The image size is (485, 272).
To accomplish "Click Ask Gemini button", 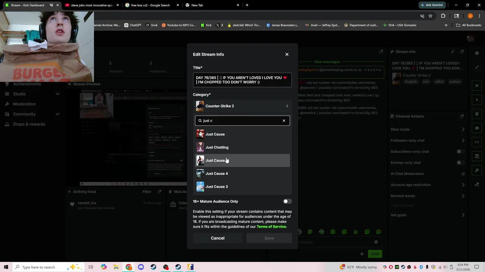I will point(432,5).
